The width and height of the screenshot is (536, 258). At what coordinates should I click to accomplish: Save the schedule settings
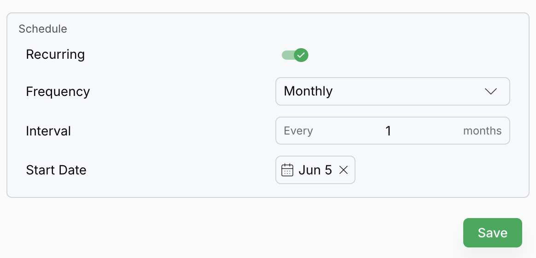click(x=493, y=233)
